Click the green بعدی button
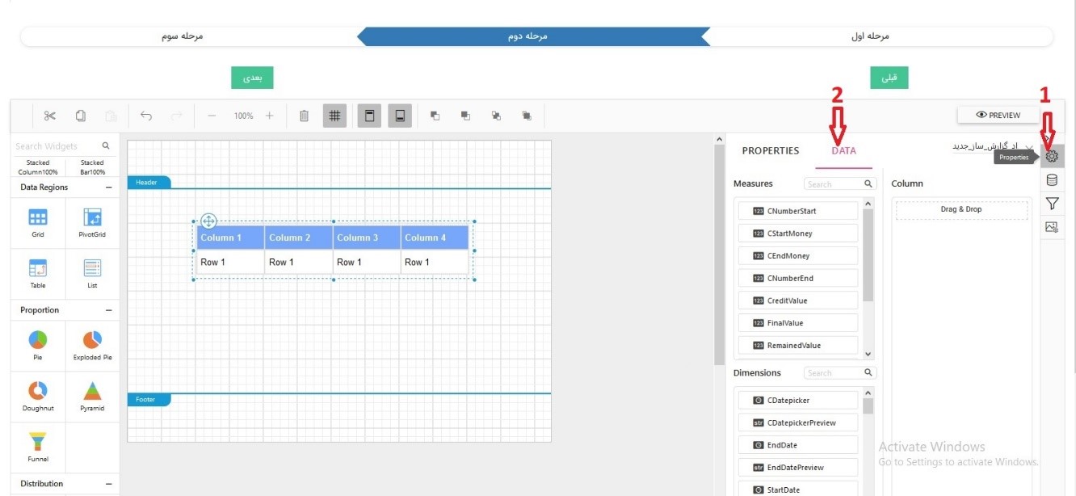This screenshot has height=496, width=1076. click(252, 78)
